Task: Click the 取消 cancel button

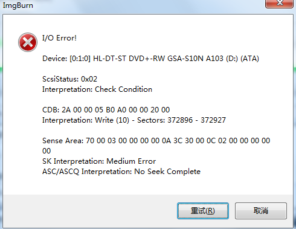Action: [x=261, y=211]
